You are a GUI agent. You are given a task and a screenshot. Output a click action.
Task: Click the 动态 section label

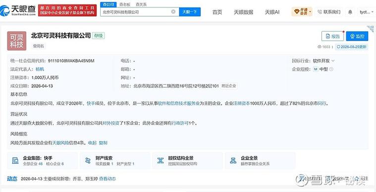[x=12, y=179]
